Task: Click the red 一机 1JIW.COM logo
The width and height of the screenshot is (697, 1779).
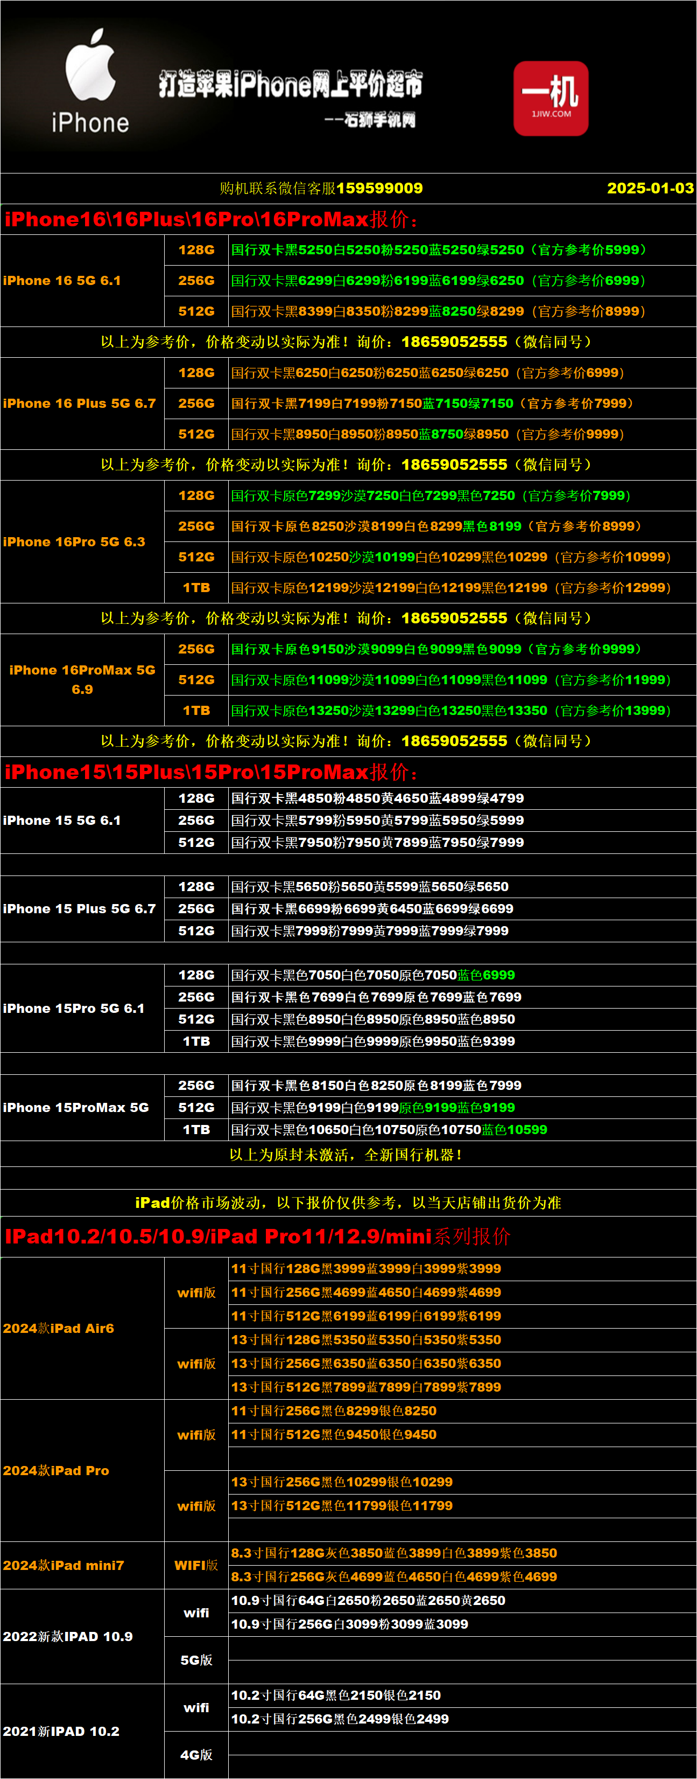Action: click(551, 98)
